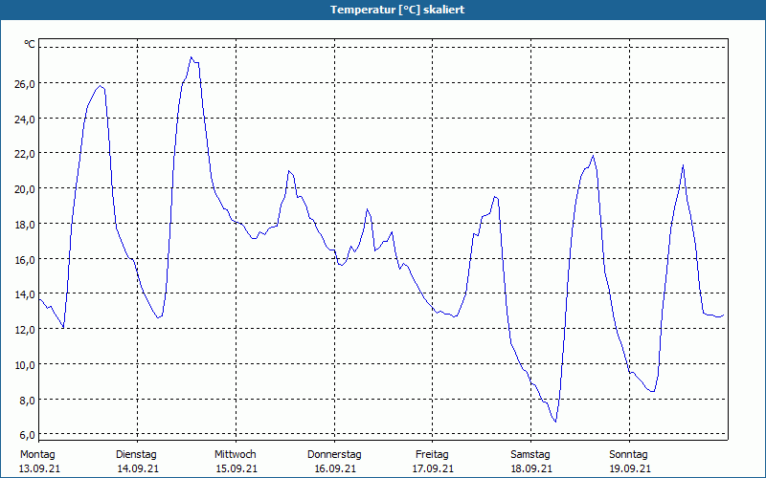Click the 10,0 y-axis value
Image resolution: width=766 pixels, height=478 pixels.
[25, 364]
